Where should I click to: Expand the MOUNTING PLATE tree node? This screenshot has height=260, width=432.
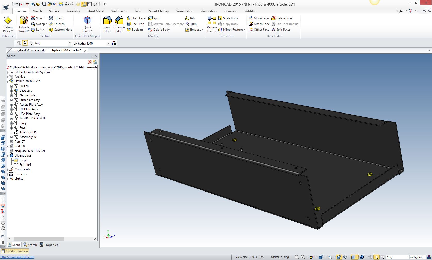pyautogui.click(x=11, y=118)
